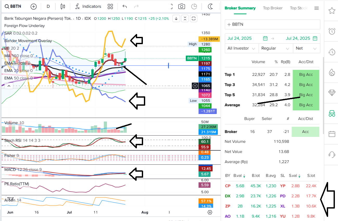
Task: Open the alerts alarm clock icon
Action: [331, 31]
